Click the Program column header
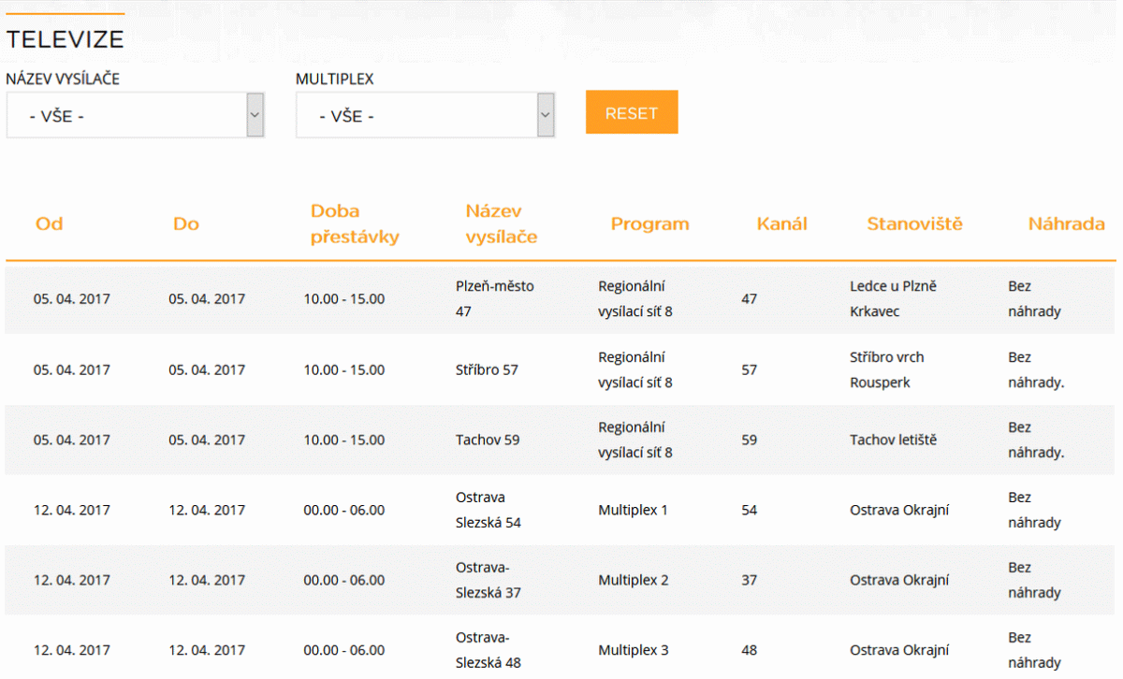Image resolution: width=1123 pixels, height=679 pixels. 650,224
